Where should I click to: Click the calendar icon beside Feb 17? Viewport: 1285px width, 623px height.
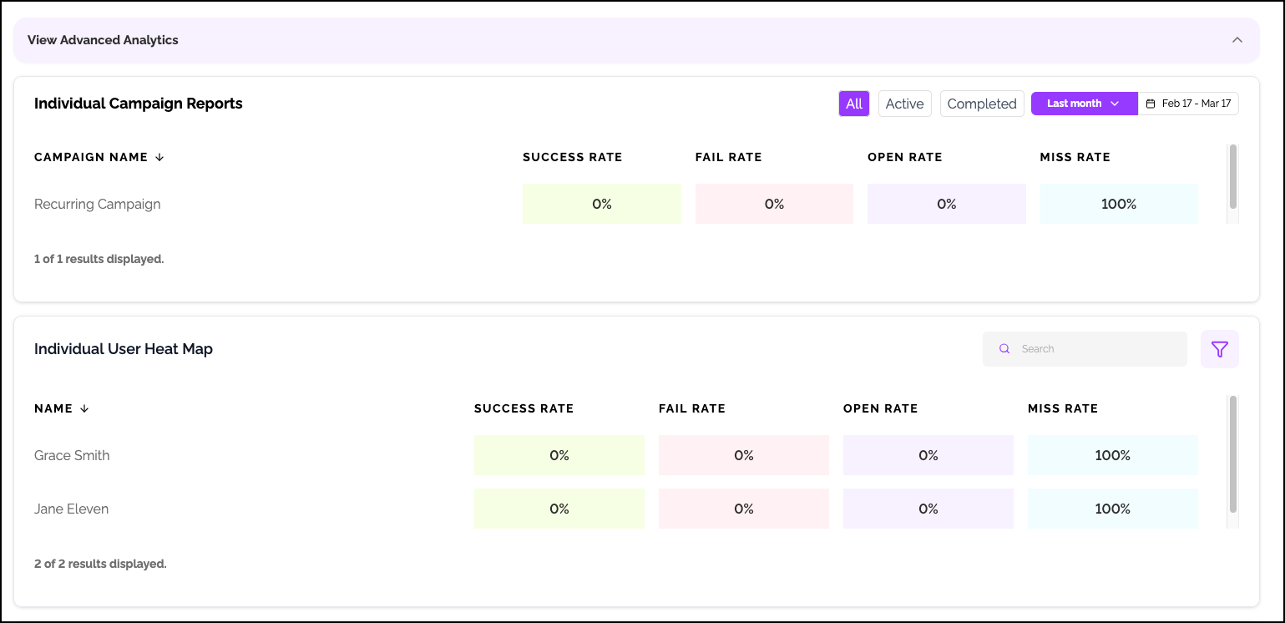pos(1151,104)
